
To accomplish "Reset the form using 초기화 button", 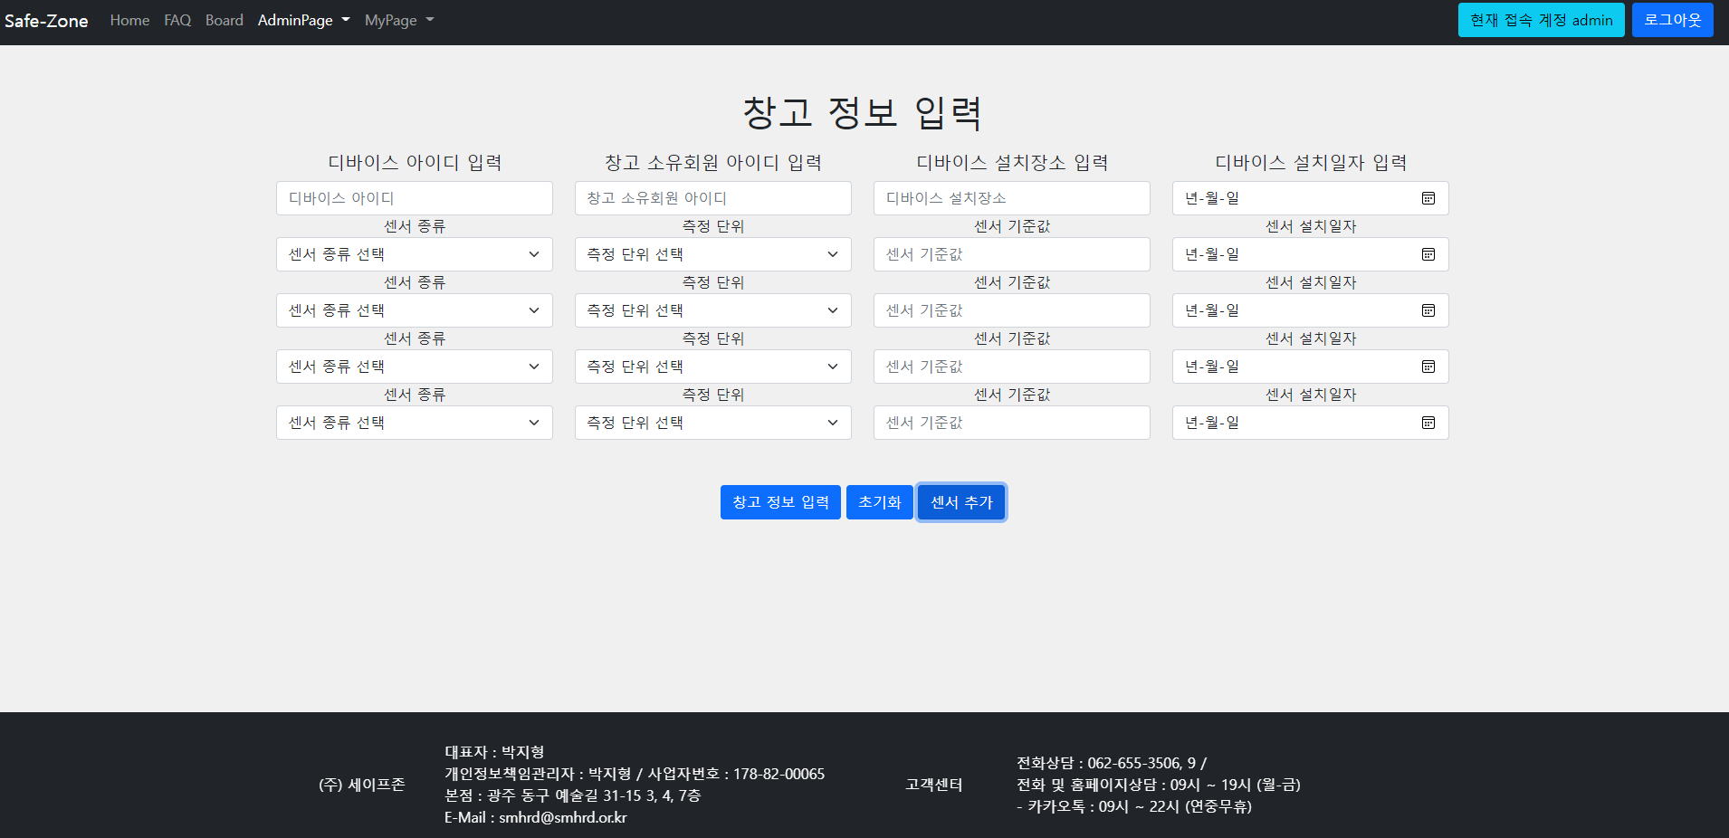I will [879, 502].
